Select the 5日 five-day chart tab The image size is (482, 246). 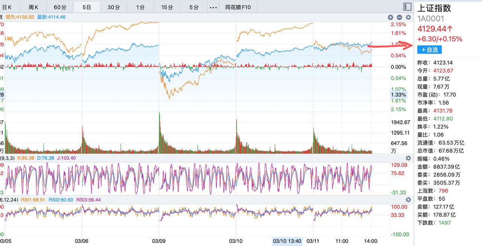tap(87, 7)
